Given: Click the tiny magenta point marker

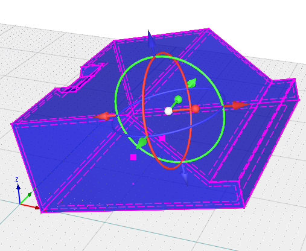Looking at the screenshot, I should (x=133, y=183).
